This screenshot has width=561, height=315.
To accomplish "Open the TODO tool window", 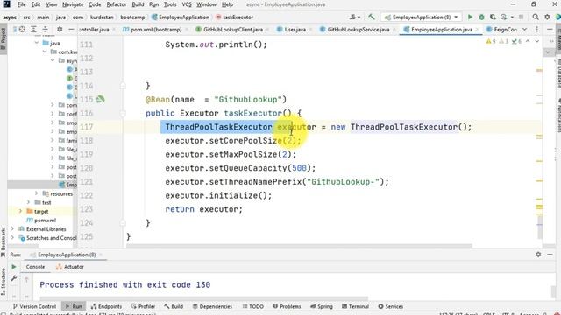I will coord(253,306).
